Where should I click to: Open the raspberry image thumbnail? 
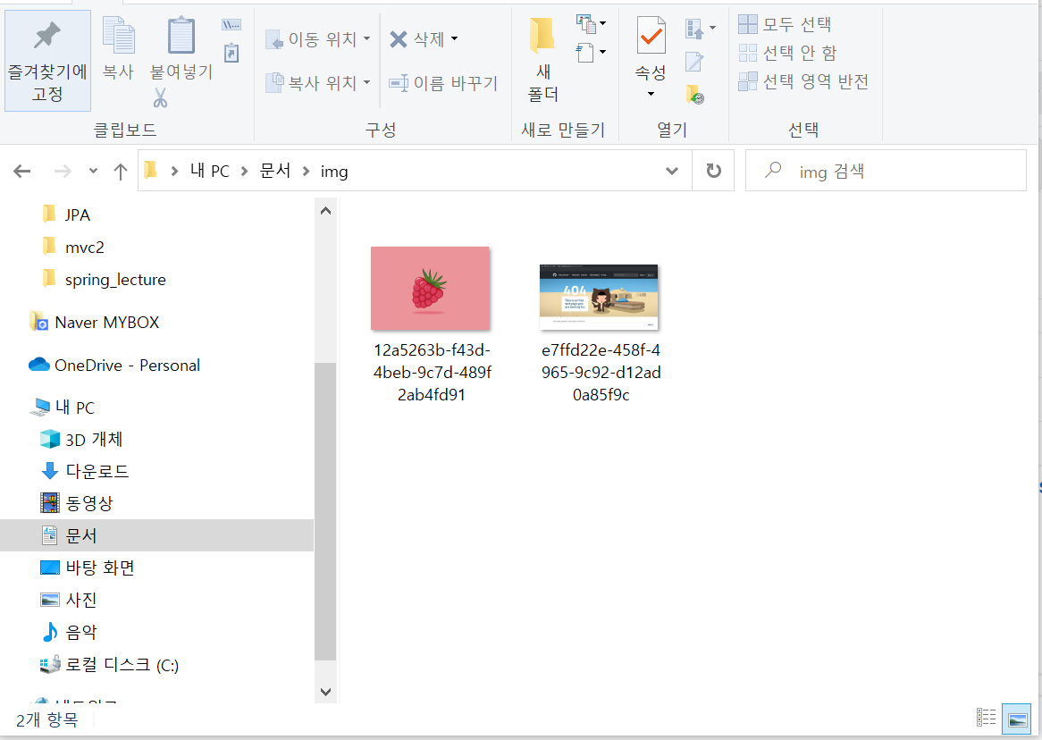430,288
